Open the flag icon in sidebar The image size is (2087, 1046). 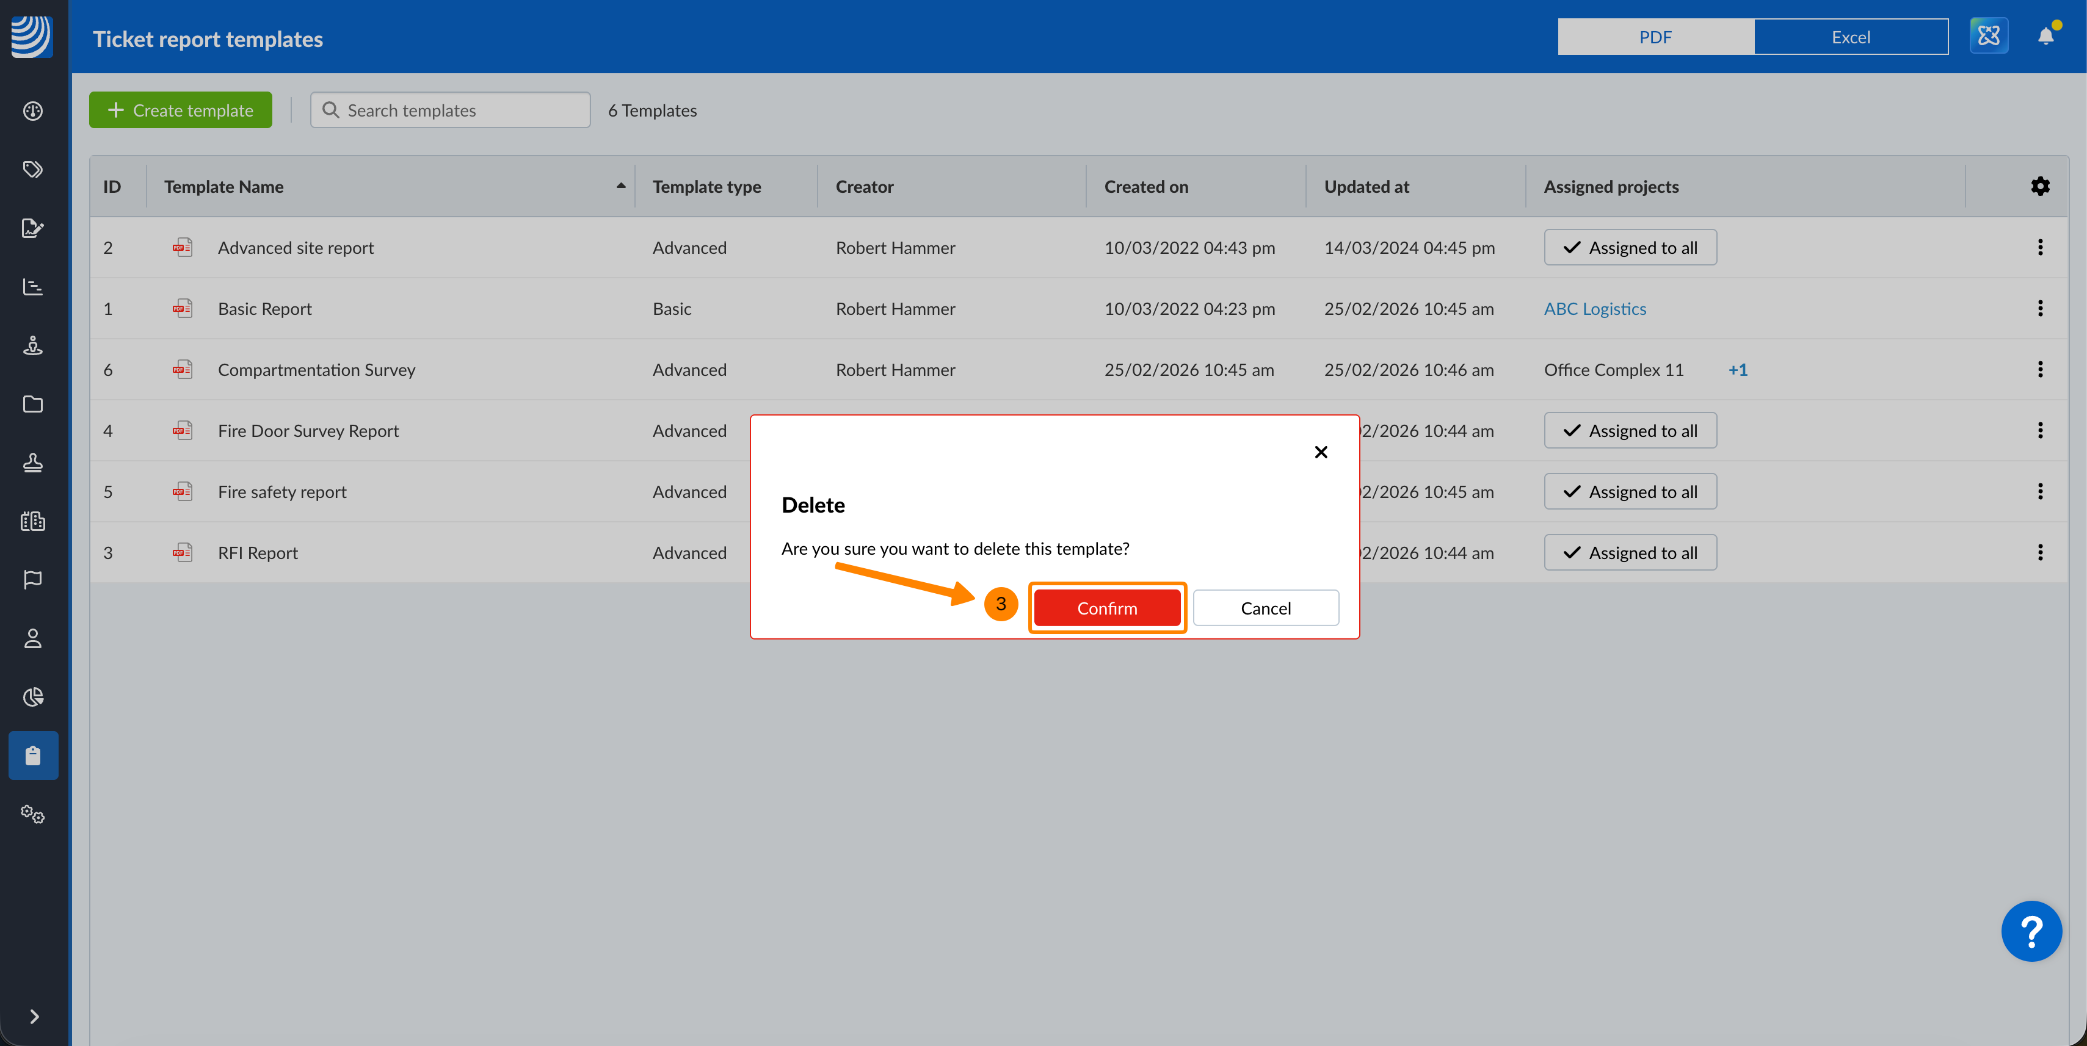(32, 580)
